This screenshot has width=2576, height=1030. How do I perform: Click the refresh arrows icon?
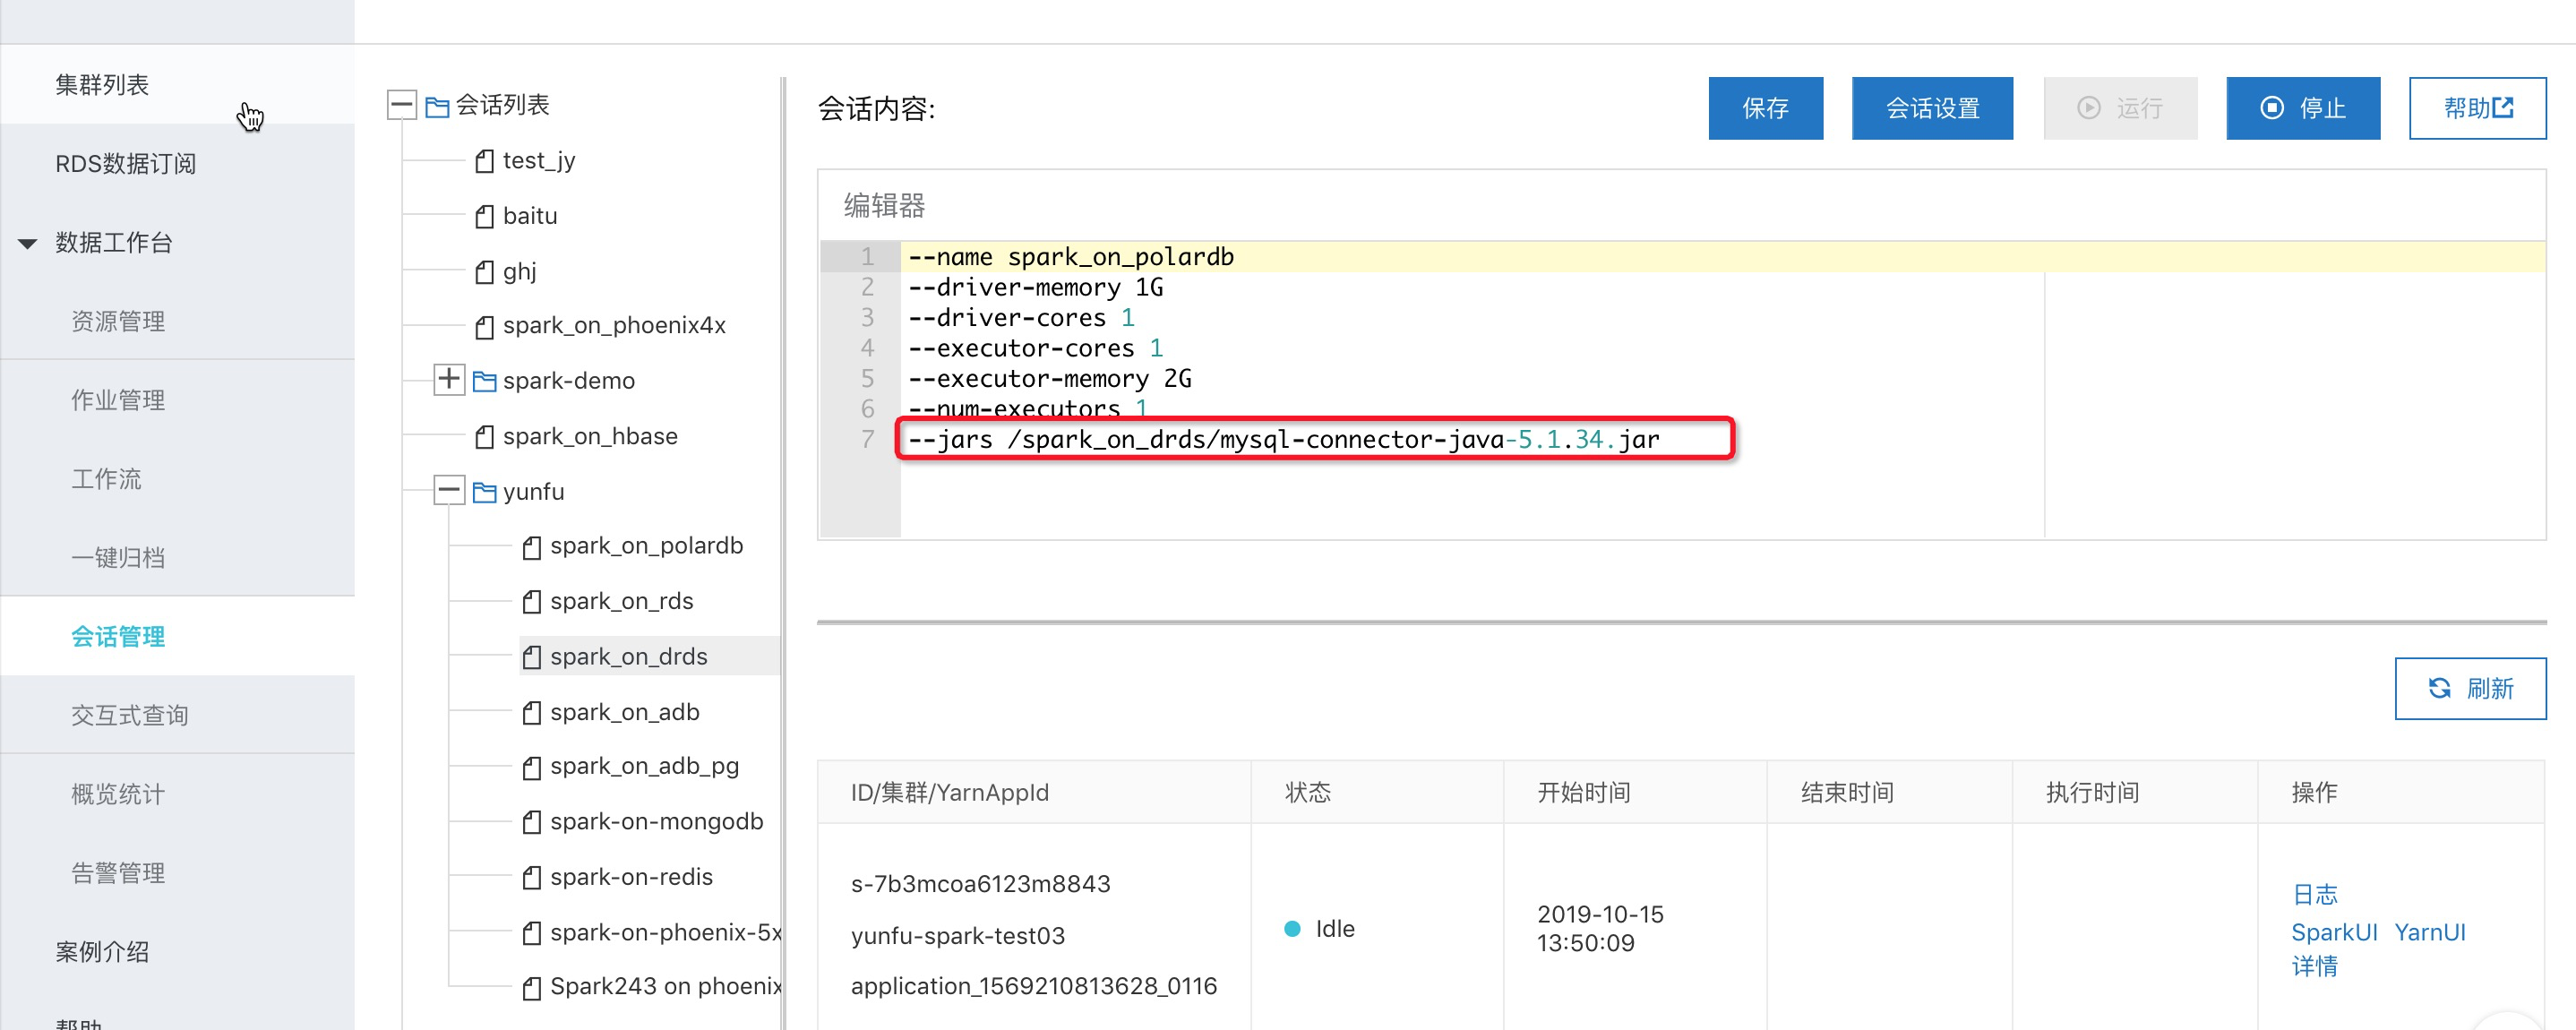click(2440, 688)
